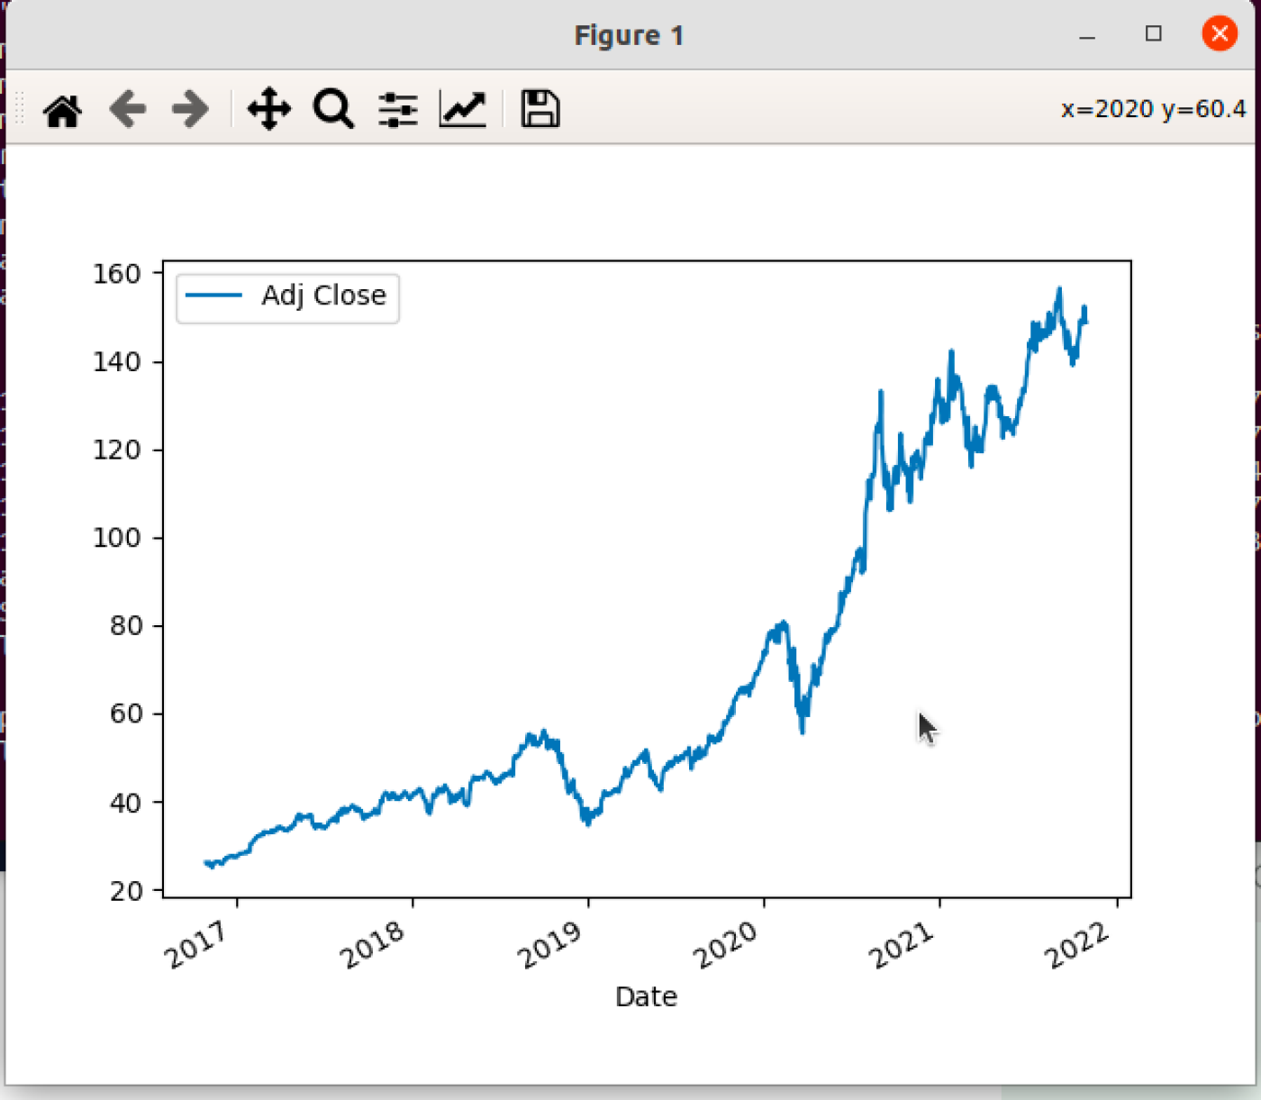This screenshot has height=1100, width=1261.
Task: Activate the pan axes tool
Action: [x=268, y=110]
